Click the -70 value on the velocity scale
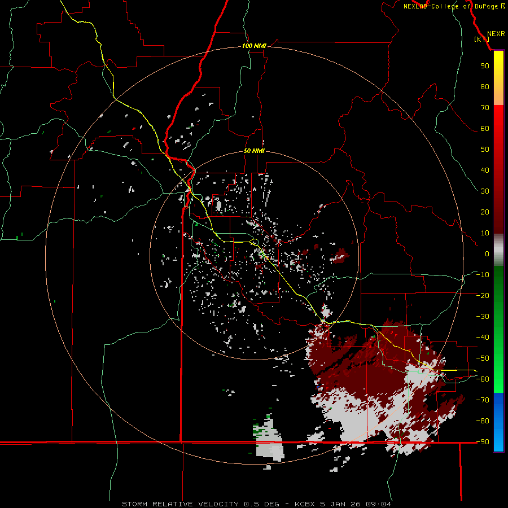Viewport: 508px width, 508px height. click(x=483, y=400)
